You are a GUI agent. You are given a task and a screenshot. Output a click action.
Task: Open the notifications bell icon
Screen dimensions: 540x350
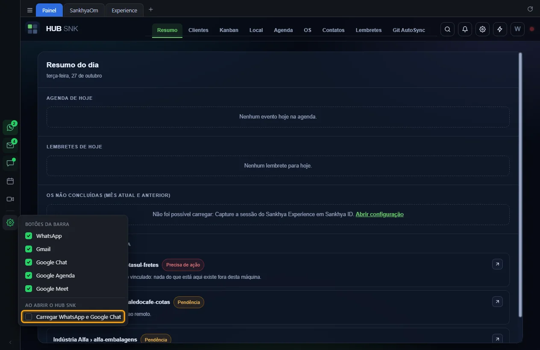tap(465, 29)
